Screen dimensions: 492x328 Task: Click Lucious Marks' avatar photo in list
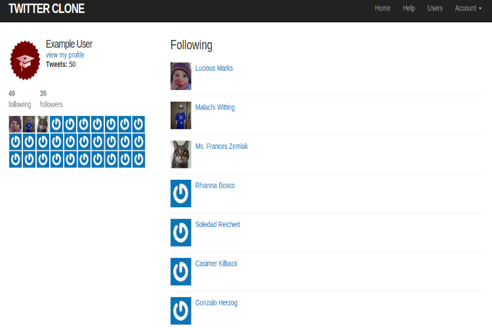point(181,76)
